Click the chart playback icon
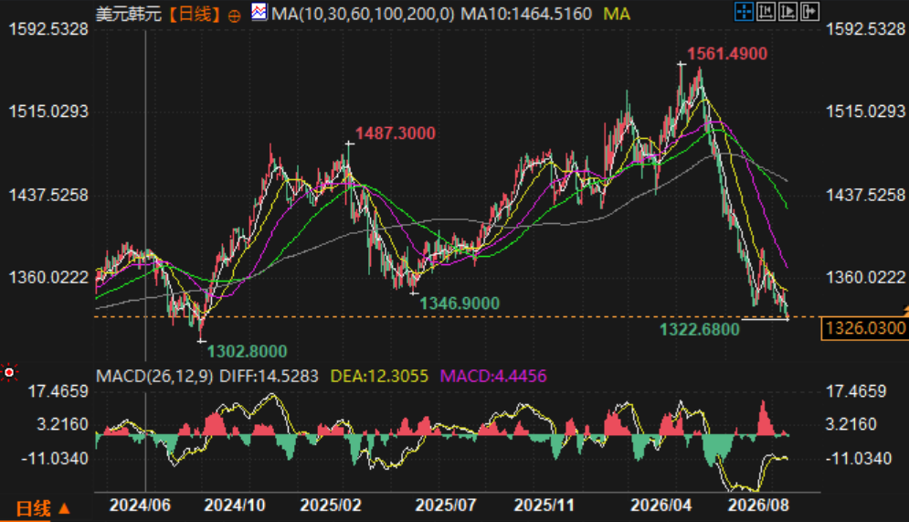The image size is (909, 522). (x=787, y=12)
